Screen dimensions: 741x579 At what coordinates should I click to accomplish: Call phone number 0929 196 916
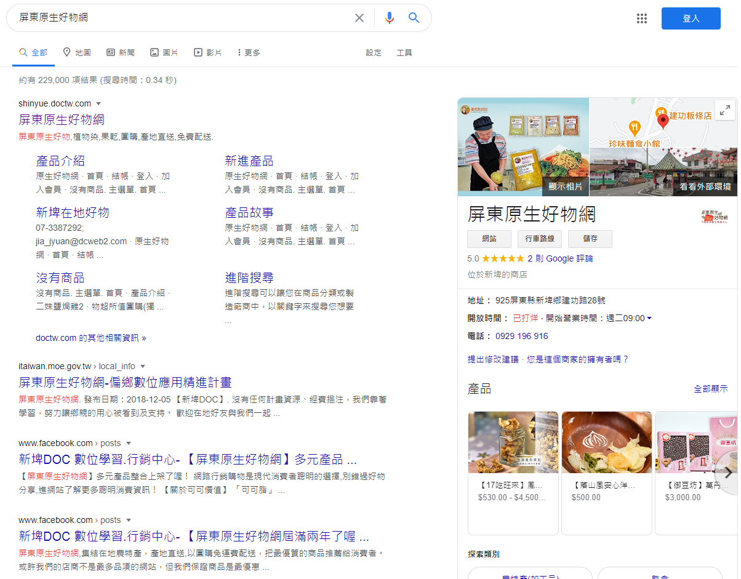click(521, 337)
